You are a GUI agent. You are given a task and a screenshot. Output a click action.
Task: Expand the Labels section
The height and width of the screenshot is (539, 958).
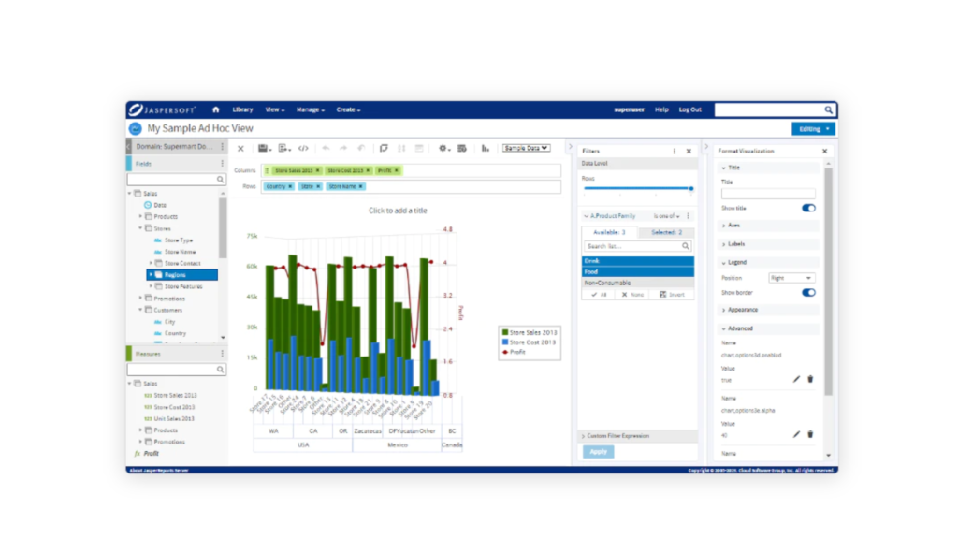(768, 244)
